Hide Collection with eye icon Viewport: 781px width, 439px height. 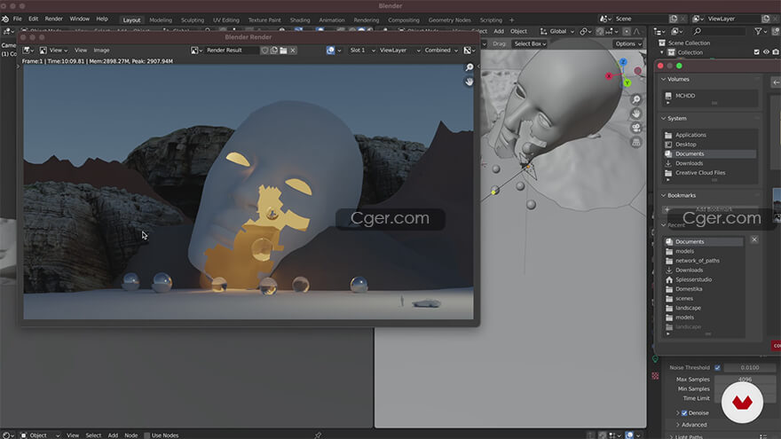coord(766,52)
